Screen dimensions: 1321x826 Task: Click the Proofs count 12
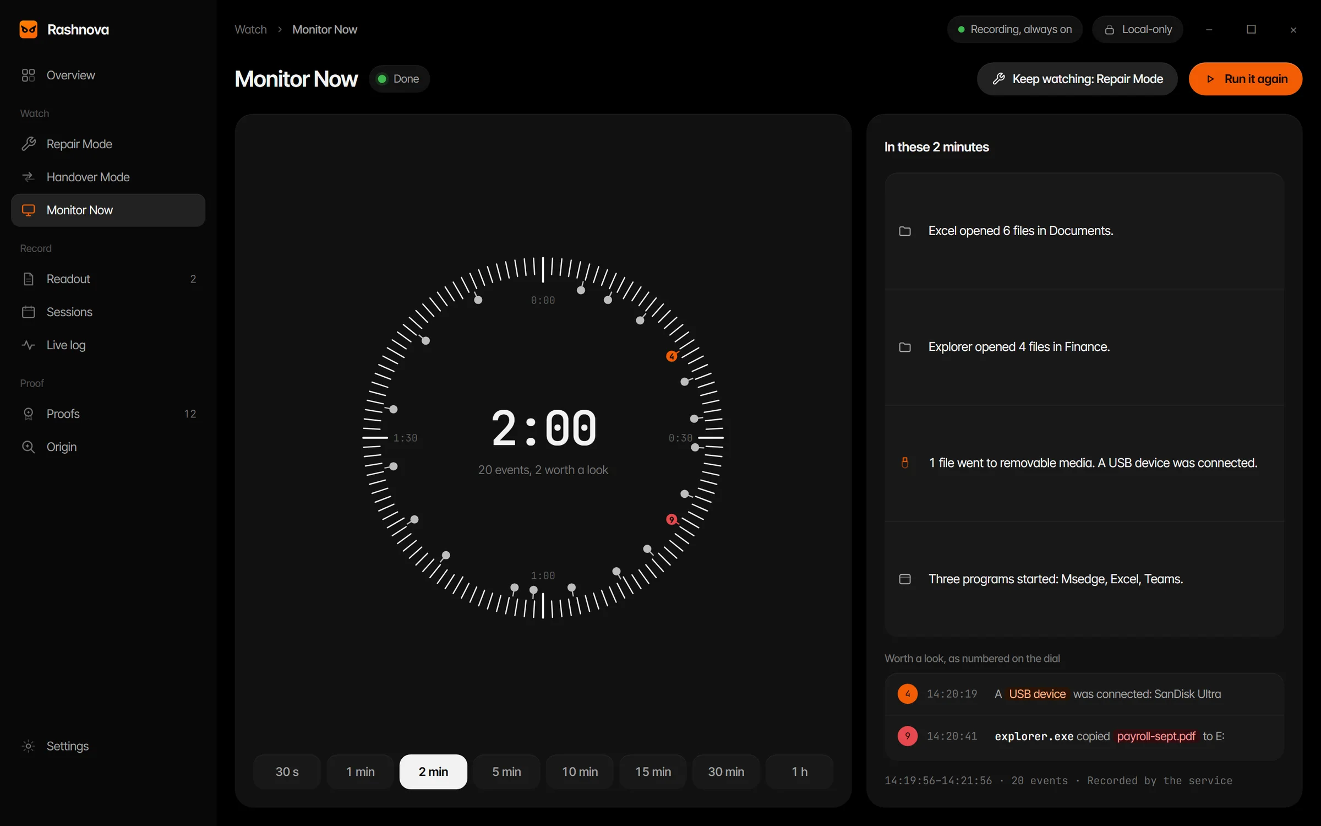(x=190, y=414)
